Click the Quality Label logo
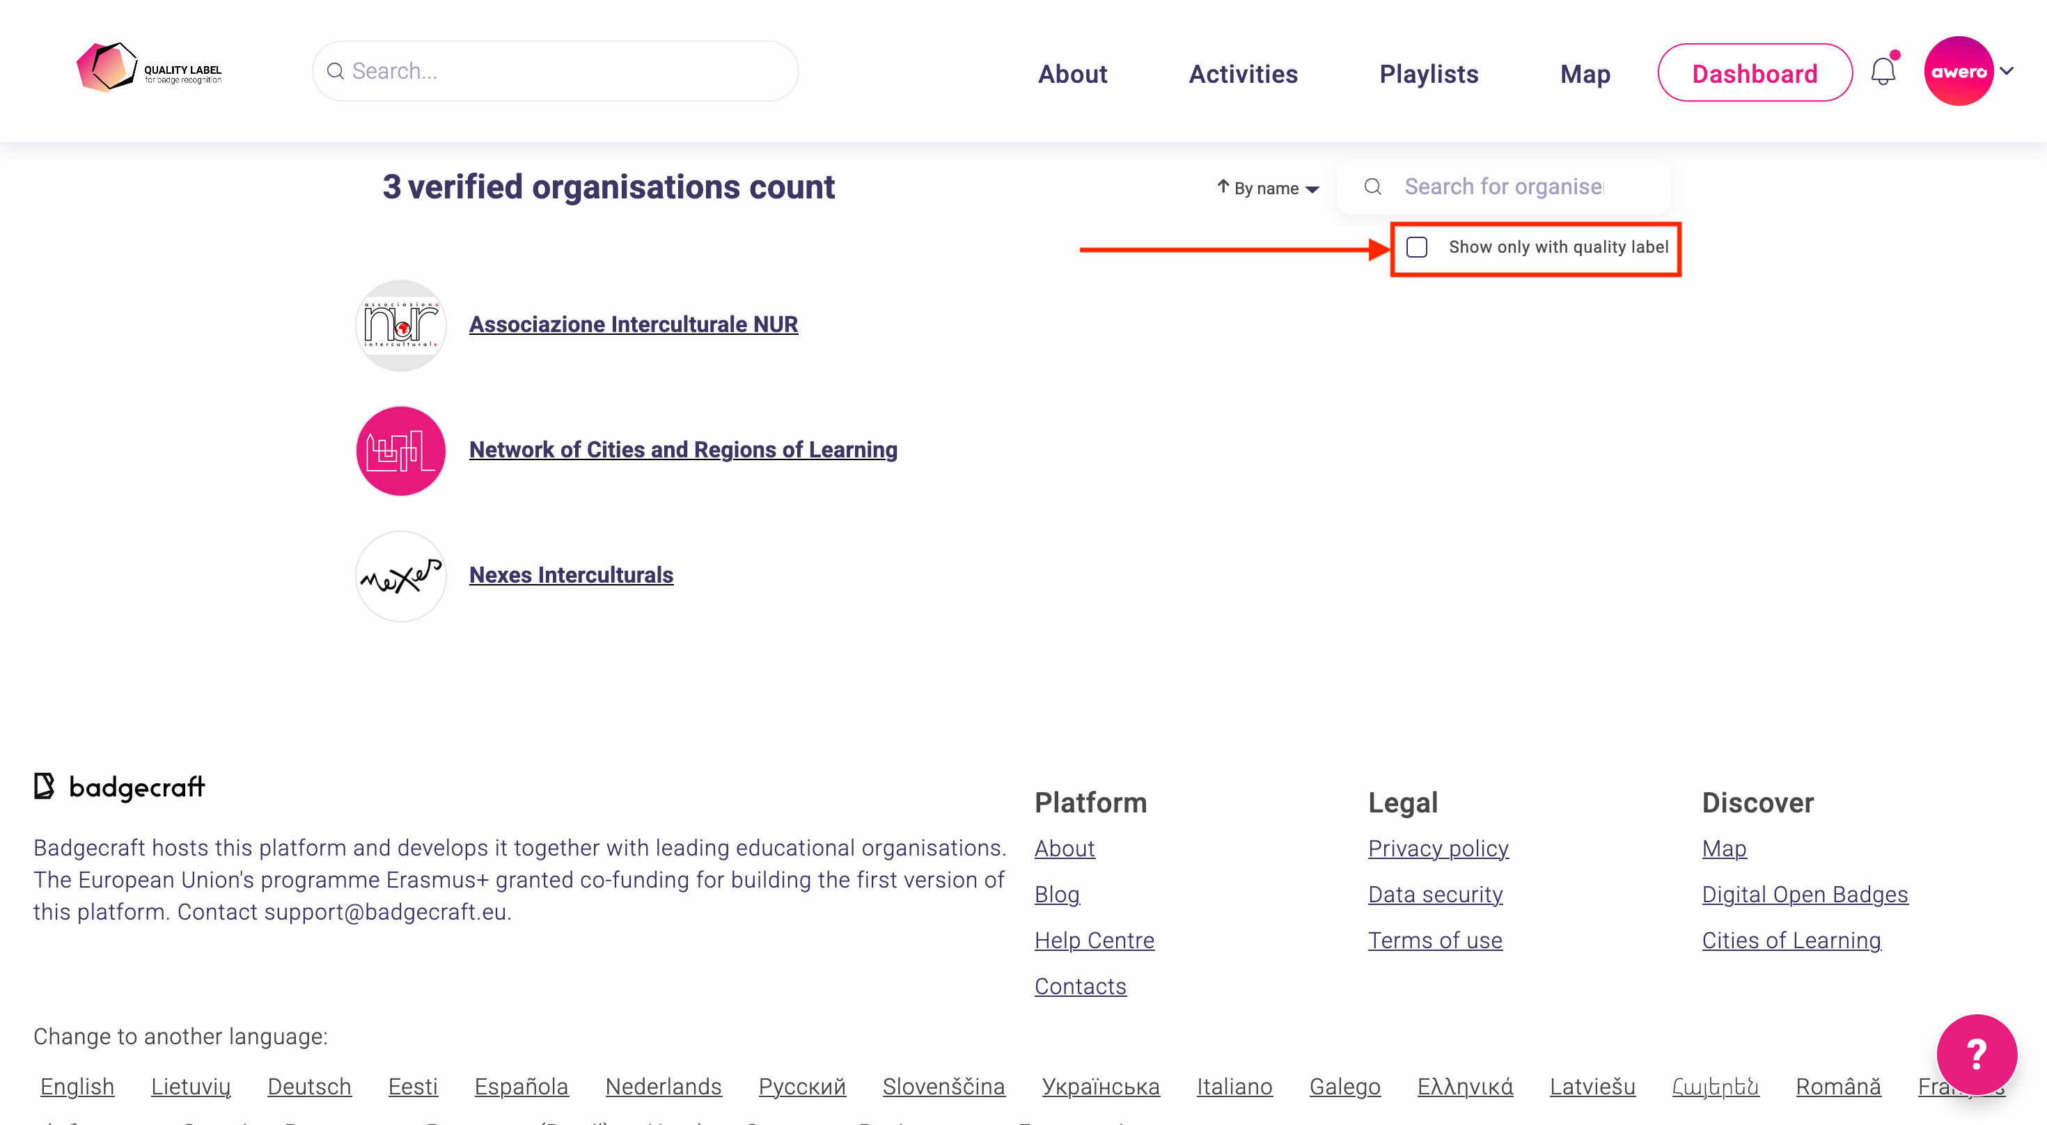This screenshot has height=1125, width=2047. [x=148, y=68]
